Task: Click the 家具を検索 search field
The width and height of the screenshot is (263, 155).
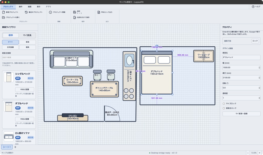Action: coord(19,57)
